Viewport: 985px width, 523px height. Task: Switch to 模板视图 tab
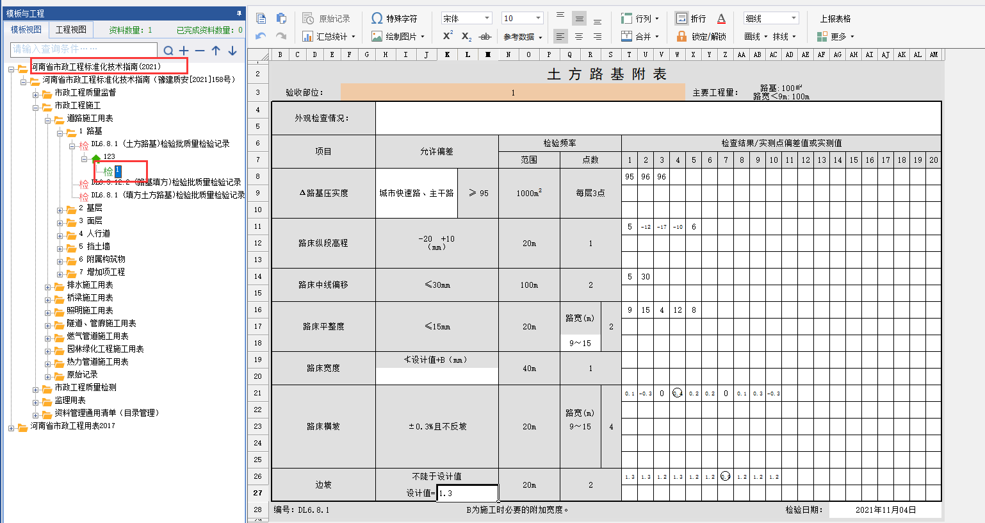tap(26, 29)
